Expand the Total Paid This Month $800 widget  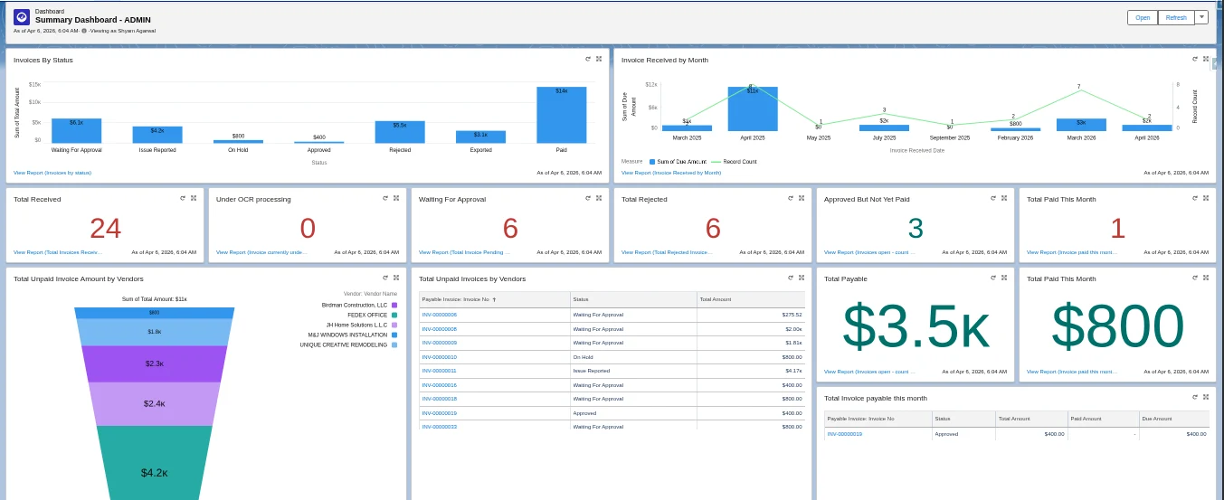point(1207,278)
